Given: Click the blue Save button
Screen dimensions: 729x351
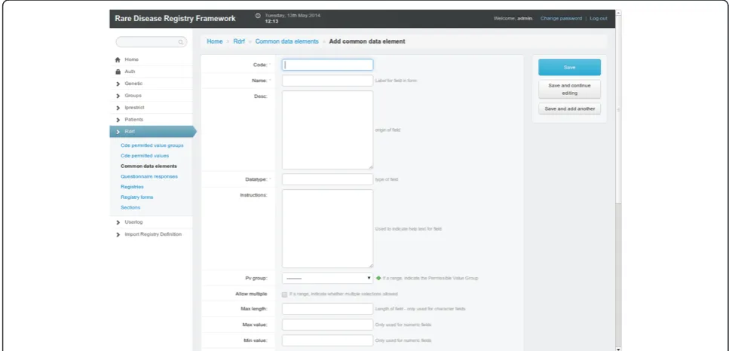Looking at the screenshot, I should [x=569, y=67].
